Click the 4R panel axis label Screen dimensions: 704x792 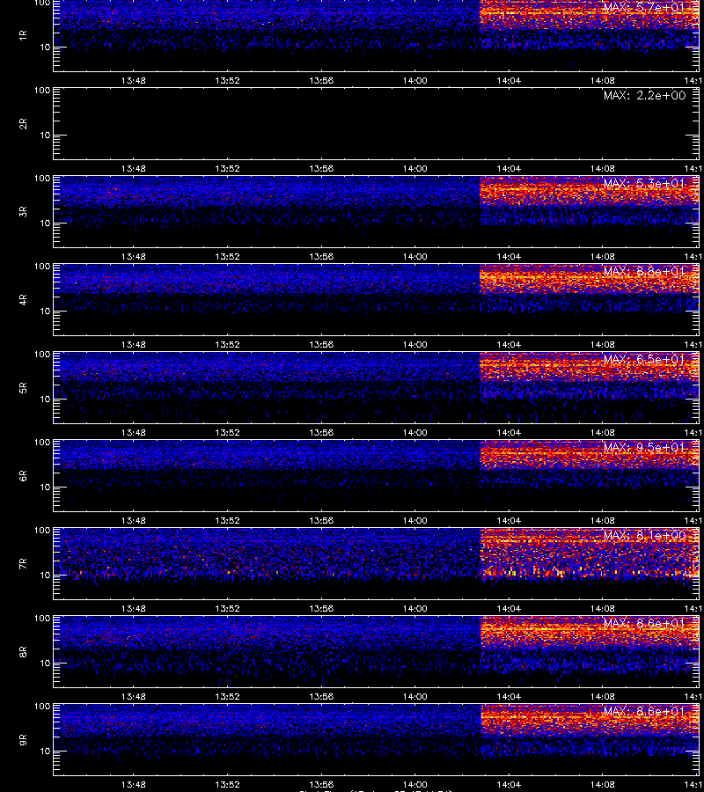tap(23, 299)
